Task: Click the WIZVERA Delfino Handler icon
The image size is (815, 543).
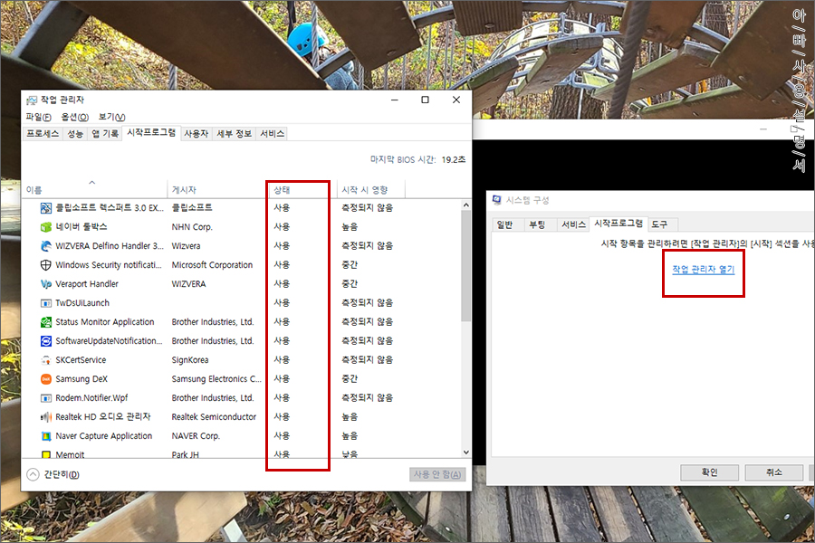Action: [x=46, y=246]
